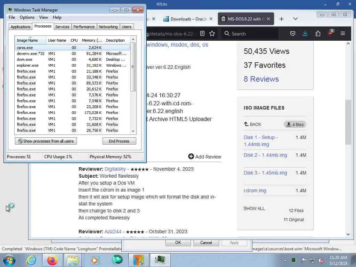Screen dimensions: 356x267
Task: Click Firefox Search input field
Action: (x=250, y=34)
